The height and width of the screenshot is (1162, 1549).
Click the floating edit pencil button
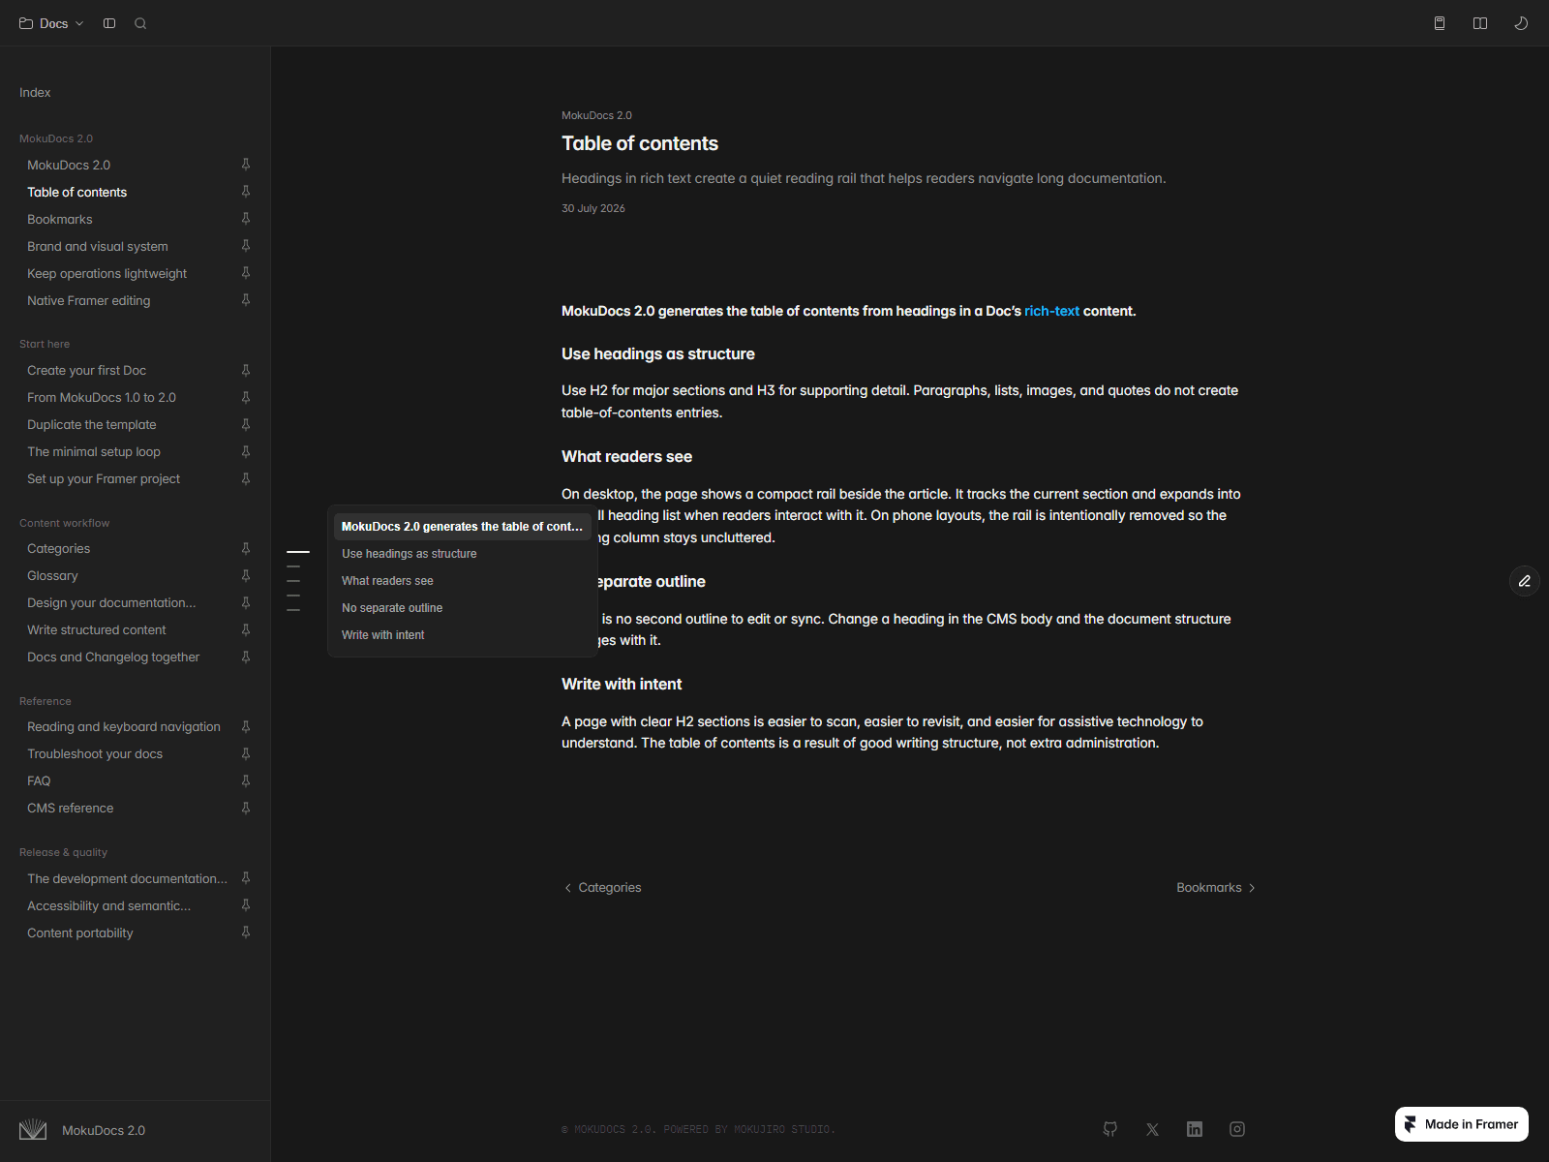point(1525,581)
